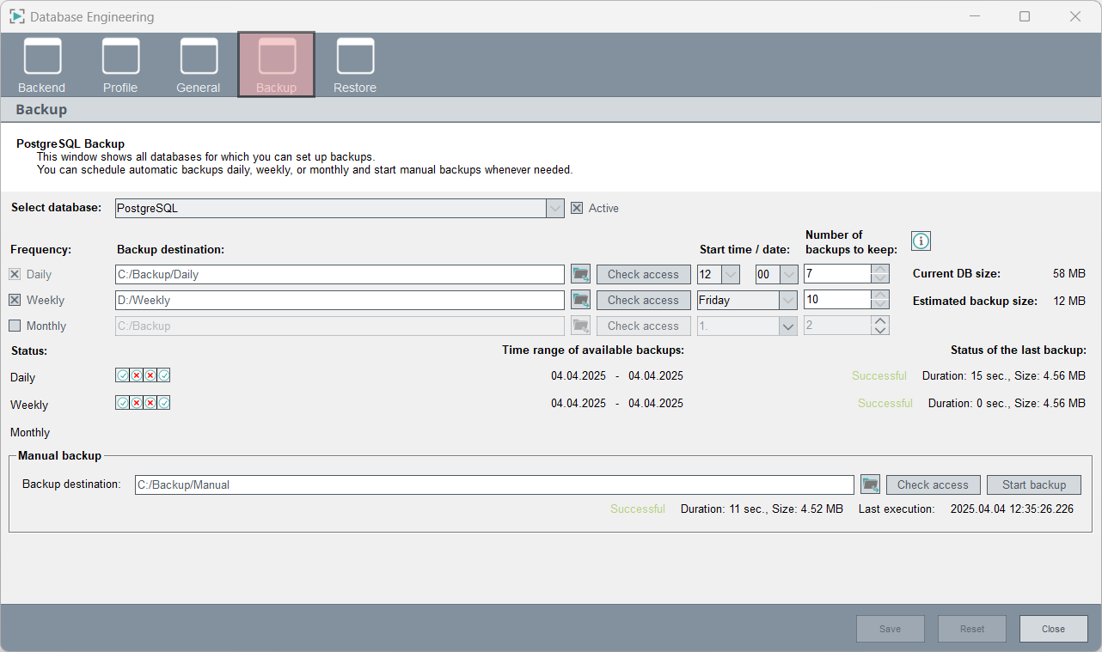Image resolution: width=1102 pixels, height=652 pixels.
Task: Click the Manual backup destination path field
Action: (495, 484)
